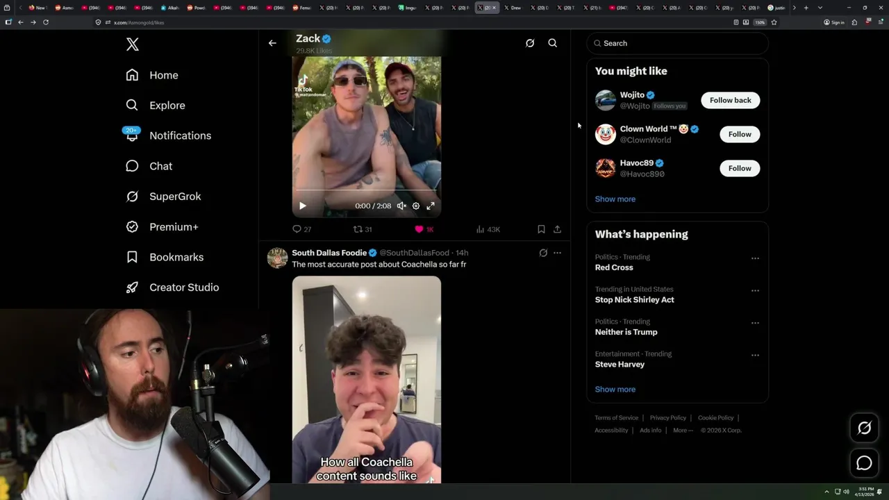Bookmark the video post
This screenshot has width=889, height=500.
[x=541, y=229]
